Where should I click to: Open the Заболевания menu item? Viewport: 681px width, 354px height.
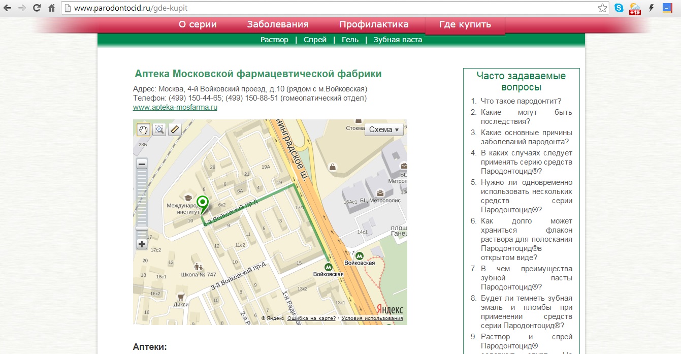[278, 24]
